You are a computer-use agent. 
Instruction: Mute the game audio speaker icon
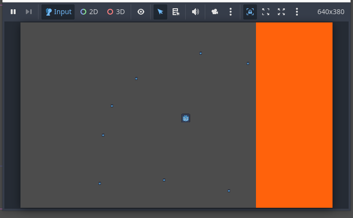196,12
